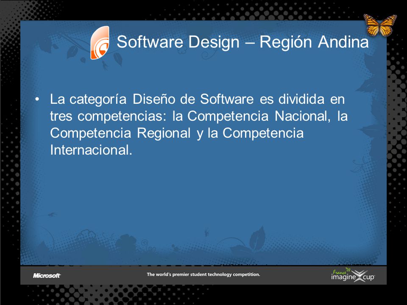Viewport: 407px width, 305px height.
Task: Click the line 'tres competencias: la Competencia Nacional, la'
Action: tap(199, 116)
